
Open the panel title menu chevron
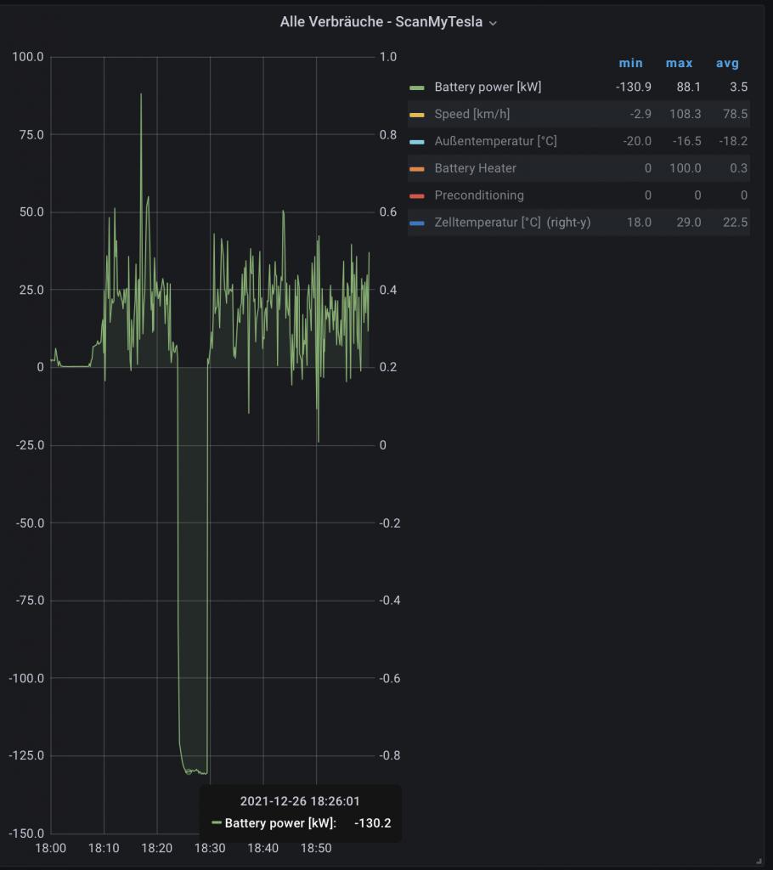pyautogui.click(x=494, y=23)
